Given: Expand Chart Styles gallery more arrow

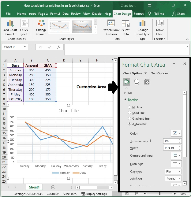Looking at the screenshot, I should pyautogui.click(x=95, y=32).
